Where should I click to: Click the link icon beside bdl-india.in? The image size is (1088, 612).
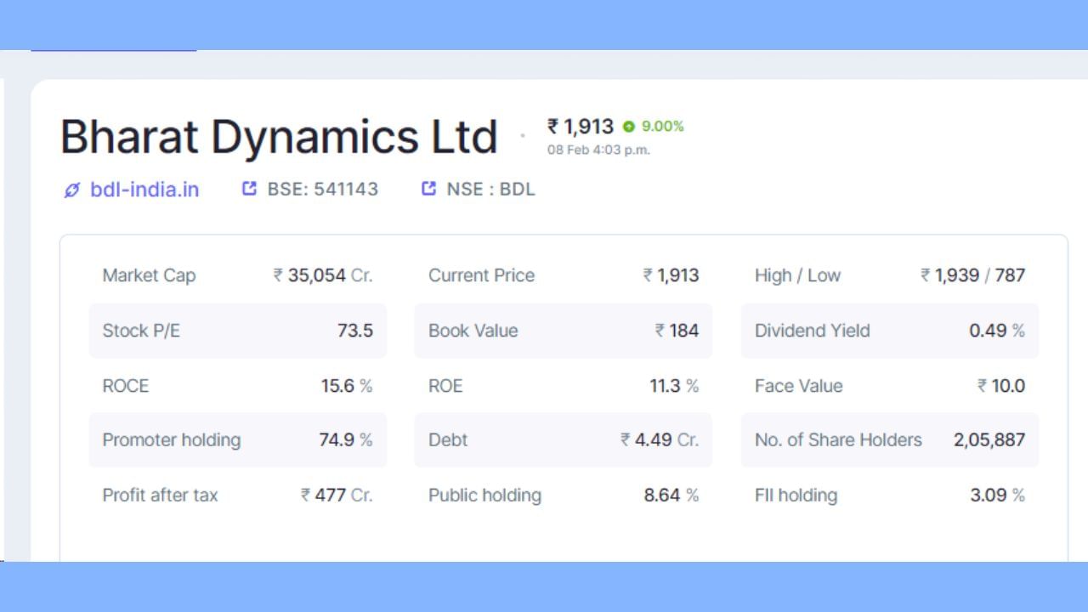[x=71, y=190]
